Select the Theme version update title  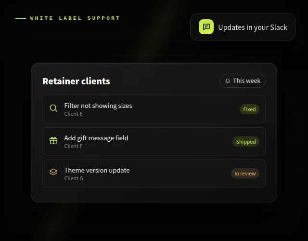(x=97, y=170)
